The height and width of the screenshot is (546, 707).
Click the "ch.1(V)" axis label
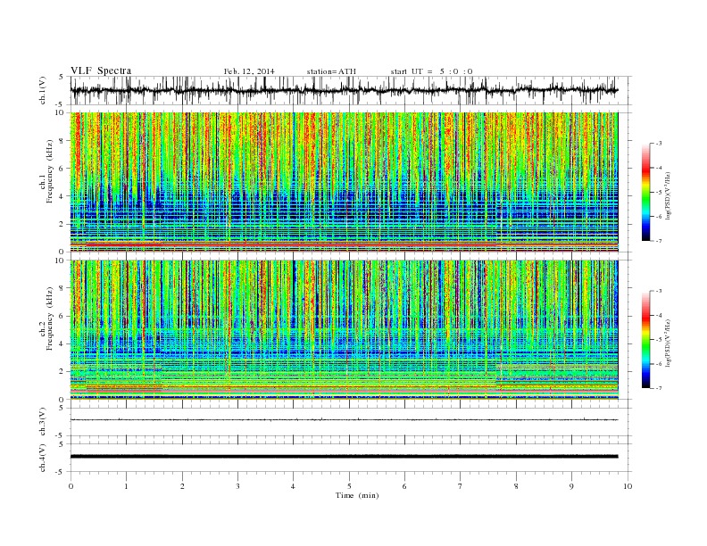click(43, 90)
